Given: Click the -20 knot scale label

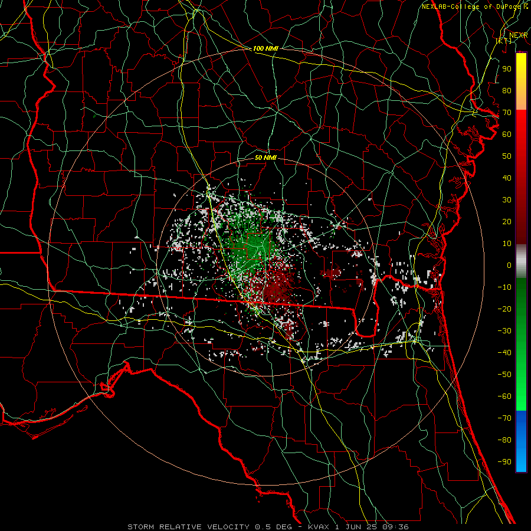Looking at the screenshot, I should coord(504,309).
